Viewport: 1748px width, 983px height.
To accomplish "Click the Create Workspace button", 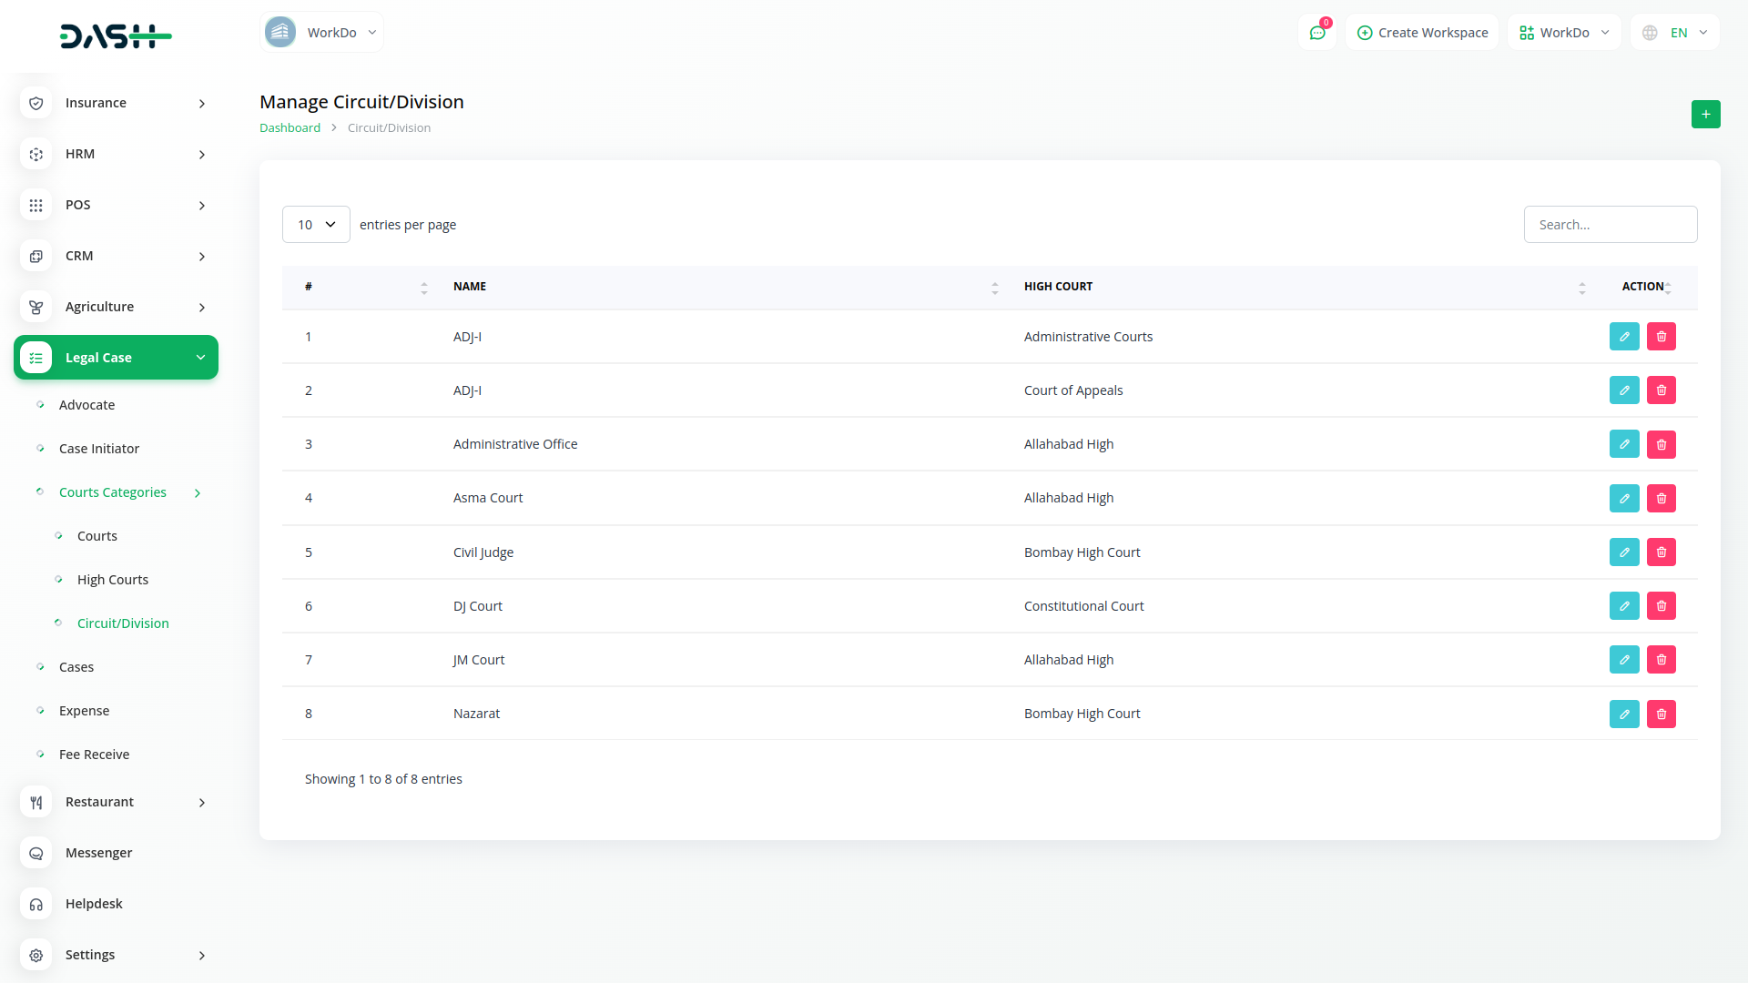I will click(x=1422, y=33).
